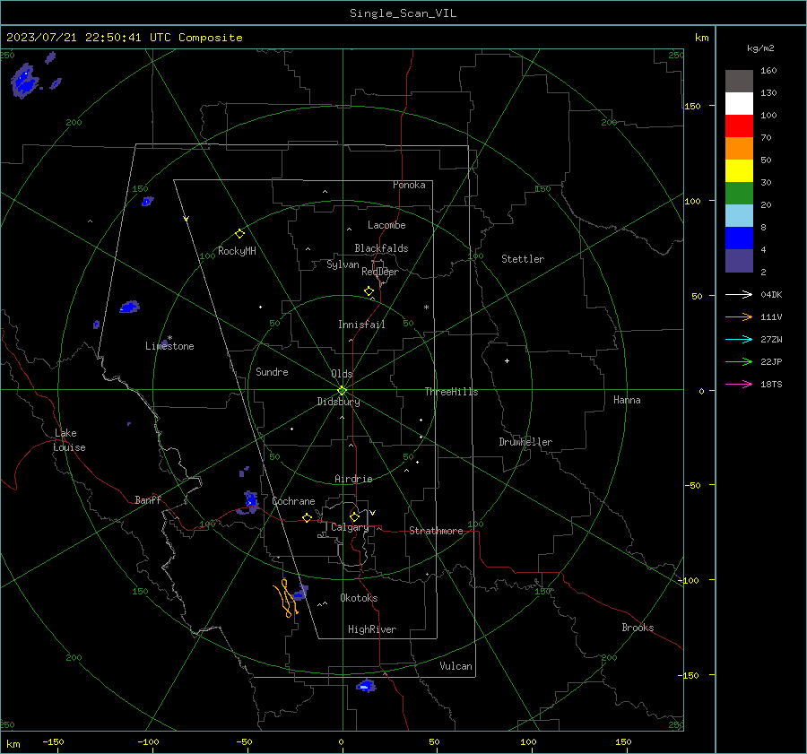Select the white 04DK arrow in legend
Screen dimensions: 807x754
tap(739, 294)
